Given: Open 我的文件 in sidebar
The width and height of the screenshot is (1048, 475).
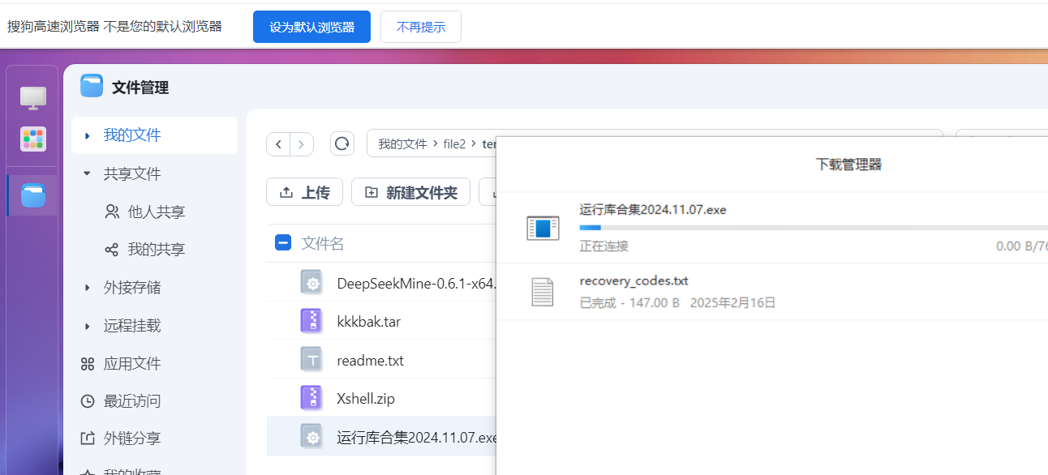Looking at the screenshot, I should click(x=154, y=135).
